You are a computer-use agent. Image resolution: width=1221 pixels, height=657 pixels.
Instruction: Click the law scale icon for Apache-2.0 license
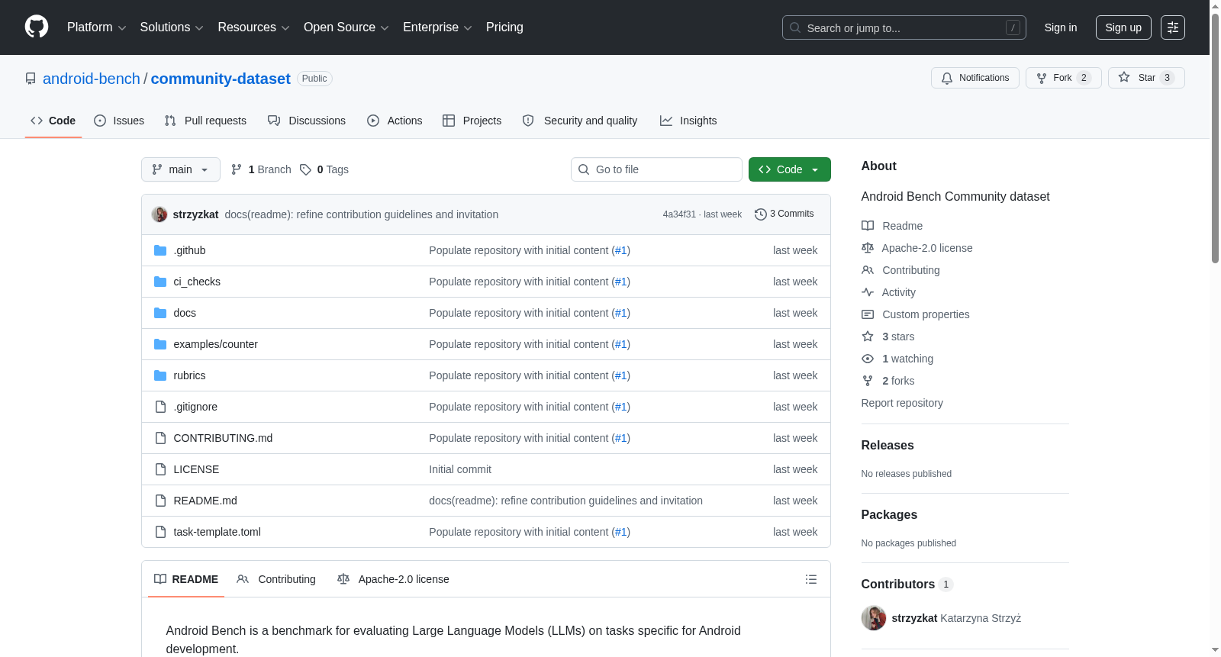point(868,248)
